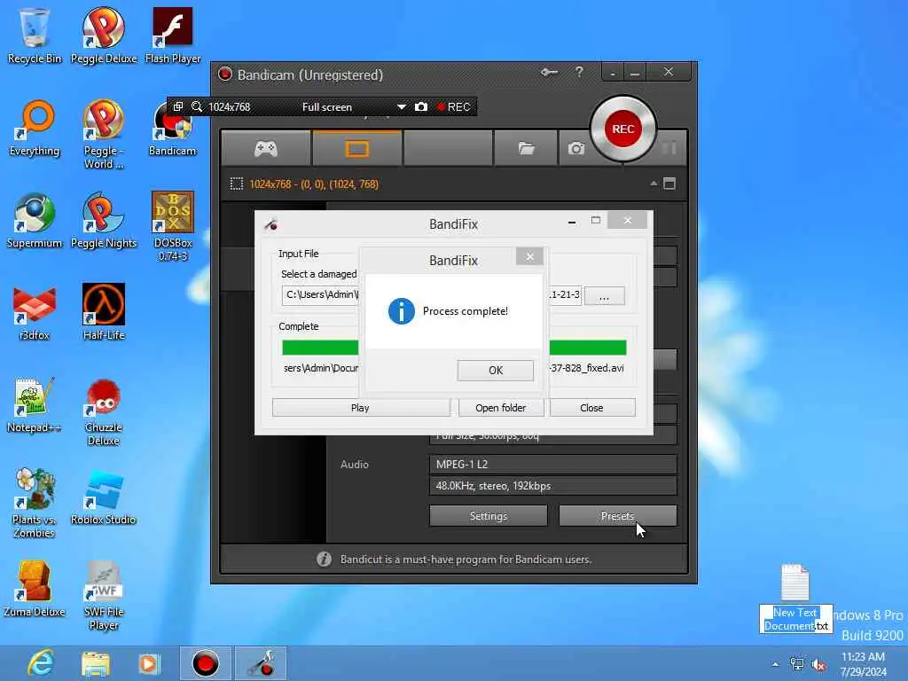Click window select icon on recording bar
Screen dimensions: 908x681
[178, 106]
